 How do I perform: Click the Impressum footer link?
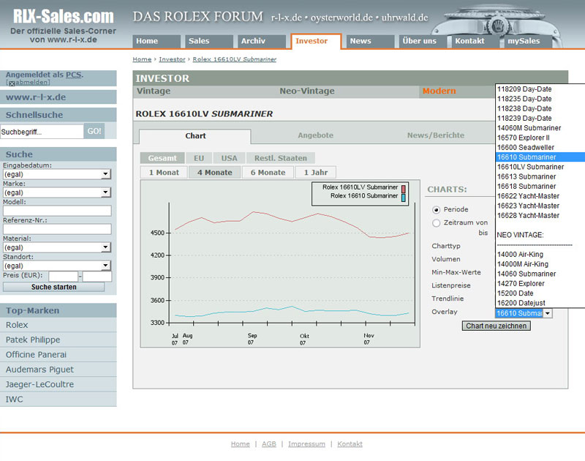click(306, 444)
